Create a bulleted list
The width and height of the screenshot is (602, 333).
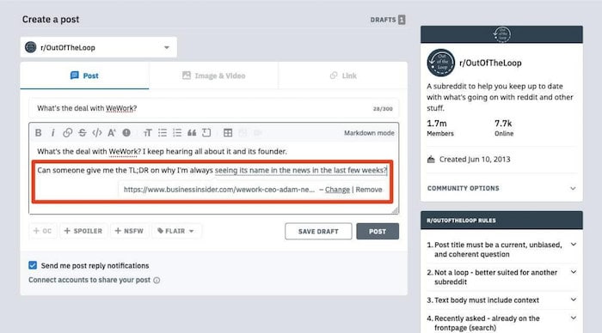pyautogui.click(x=163, y=133)
